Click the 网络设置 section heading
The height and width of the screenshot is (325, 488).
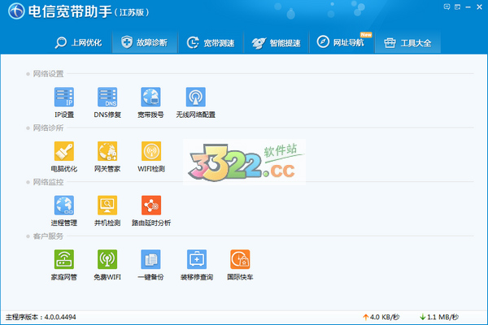(48, 74)
